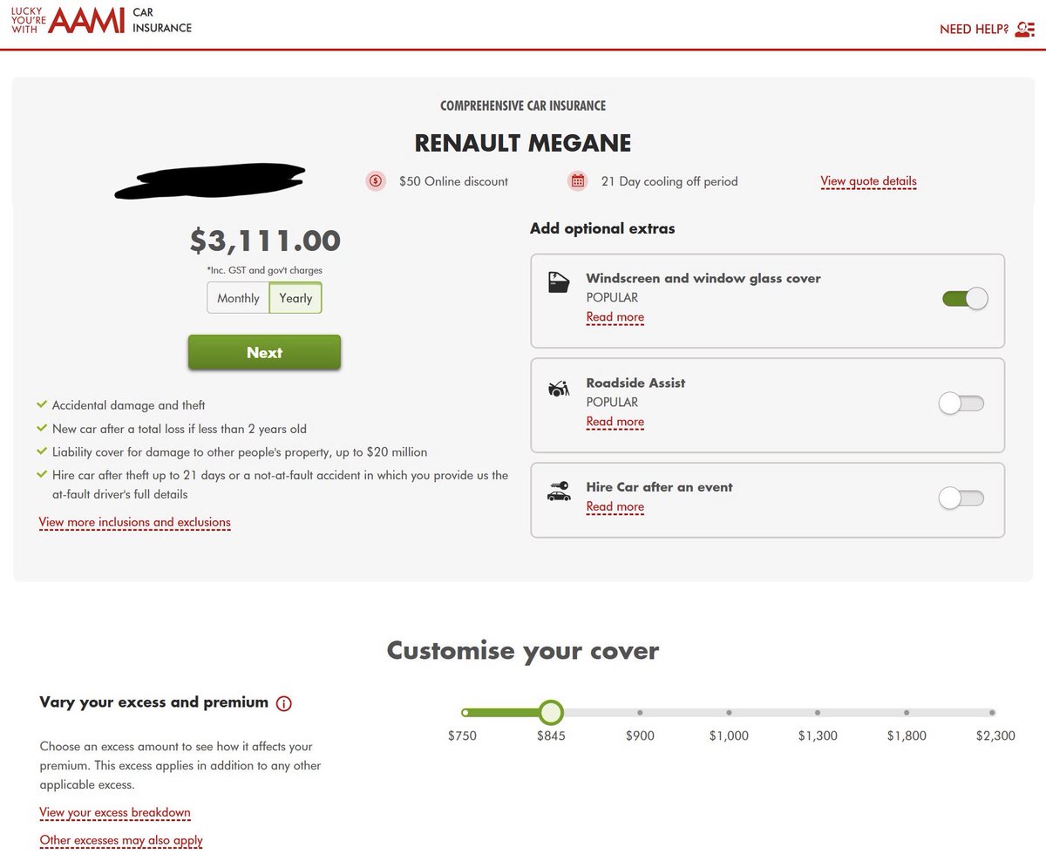Click the $50 Online discount text
Viewport: 1046px width, 861px height.
453,181
